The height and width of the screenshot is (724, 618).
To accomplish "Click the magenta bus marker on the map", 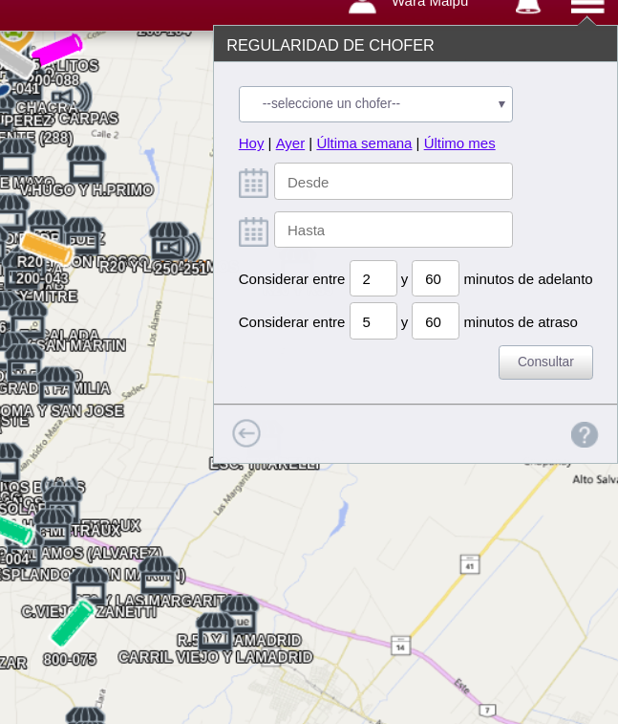I will pyautogui.click(x=56, y=49).
